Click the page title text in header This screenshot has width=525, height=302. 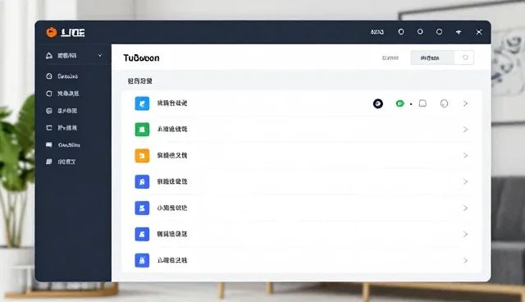[x=141, y=58]
